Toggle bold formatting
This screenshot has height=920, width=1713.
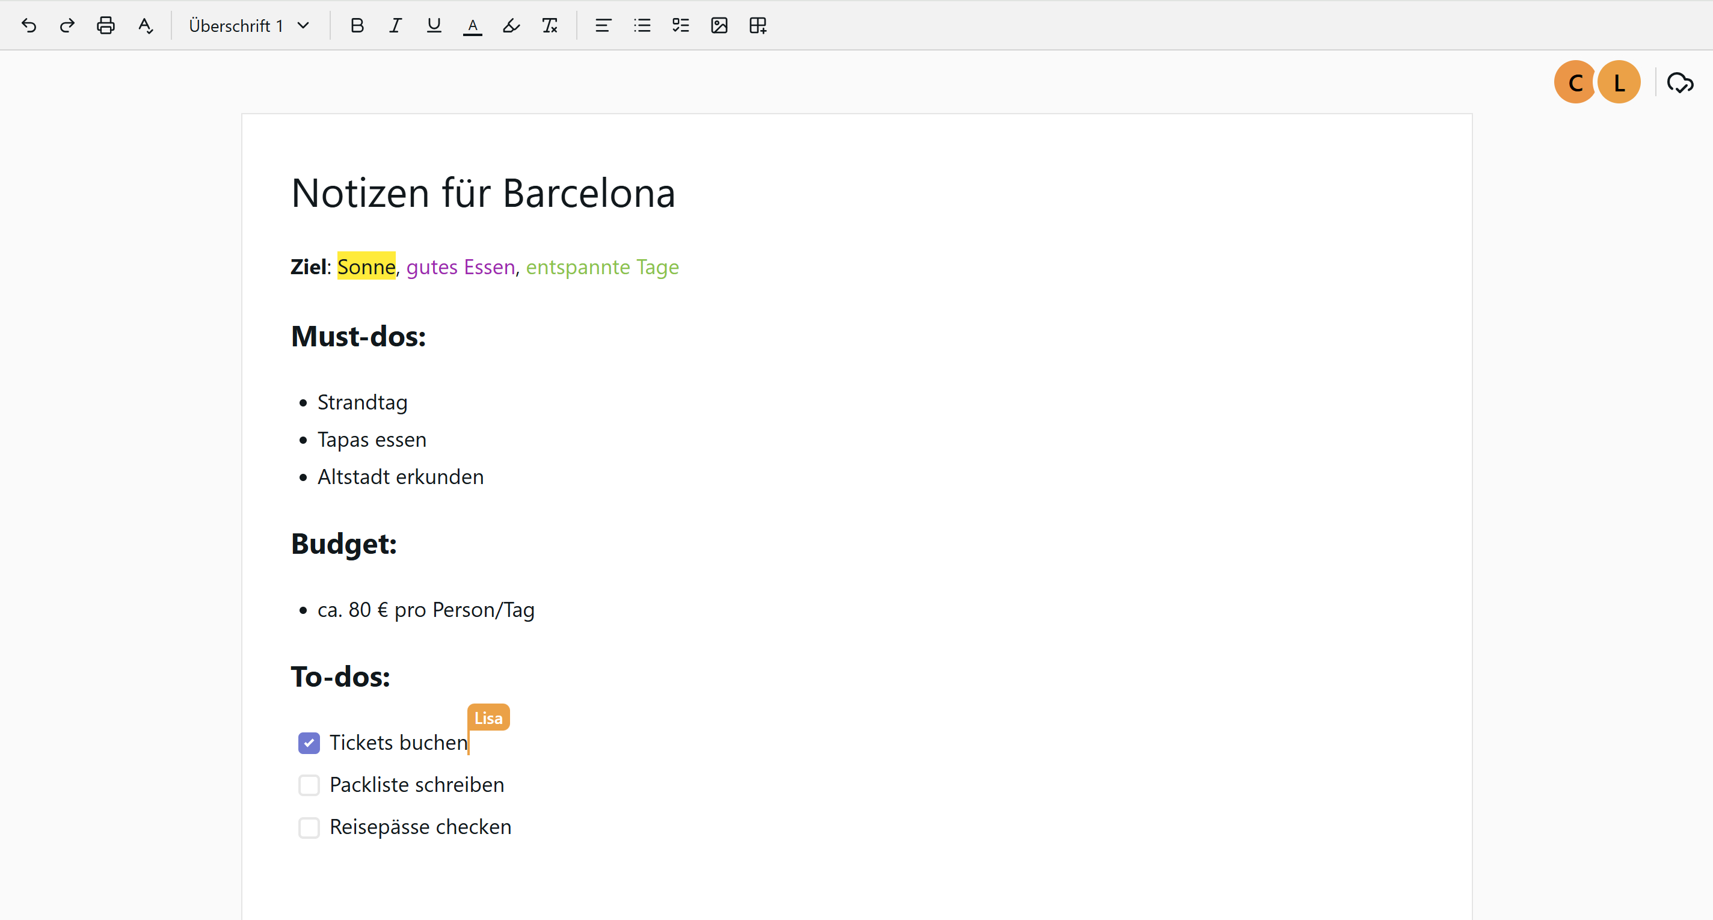coord(357,25)
